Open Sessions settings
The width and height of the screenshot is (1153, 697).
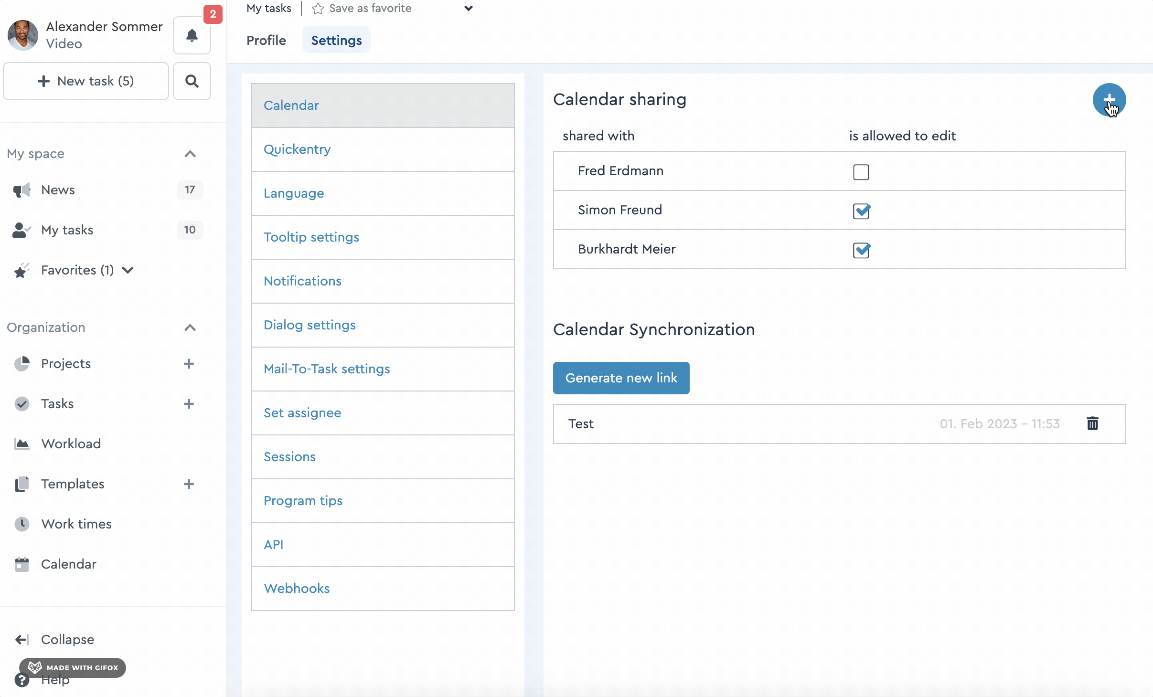pos(383,457)
